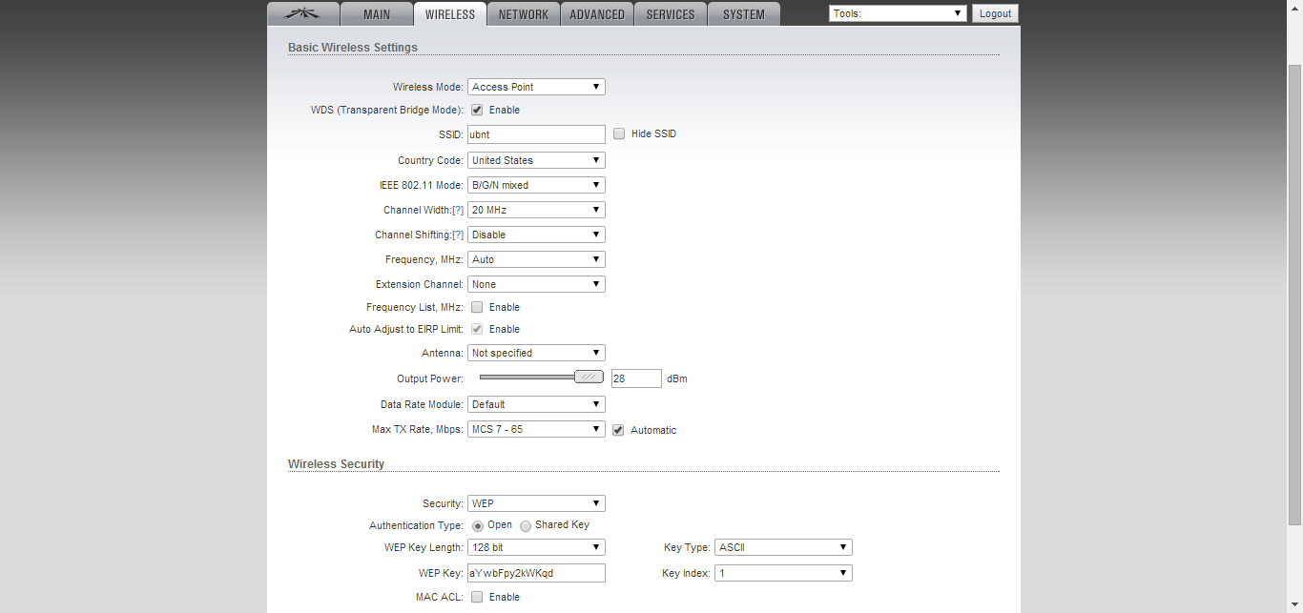Open the Tools dropdown

[x=898, y=13]
